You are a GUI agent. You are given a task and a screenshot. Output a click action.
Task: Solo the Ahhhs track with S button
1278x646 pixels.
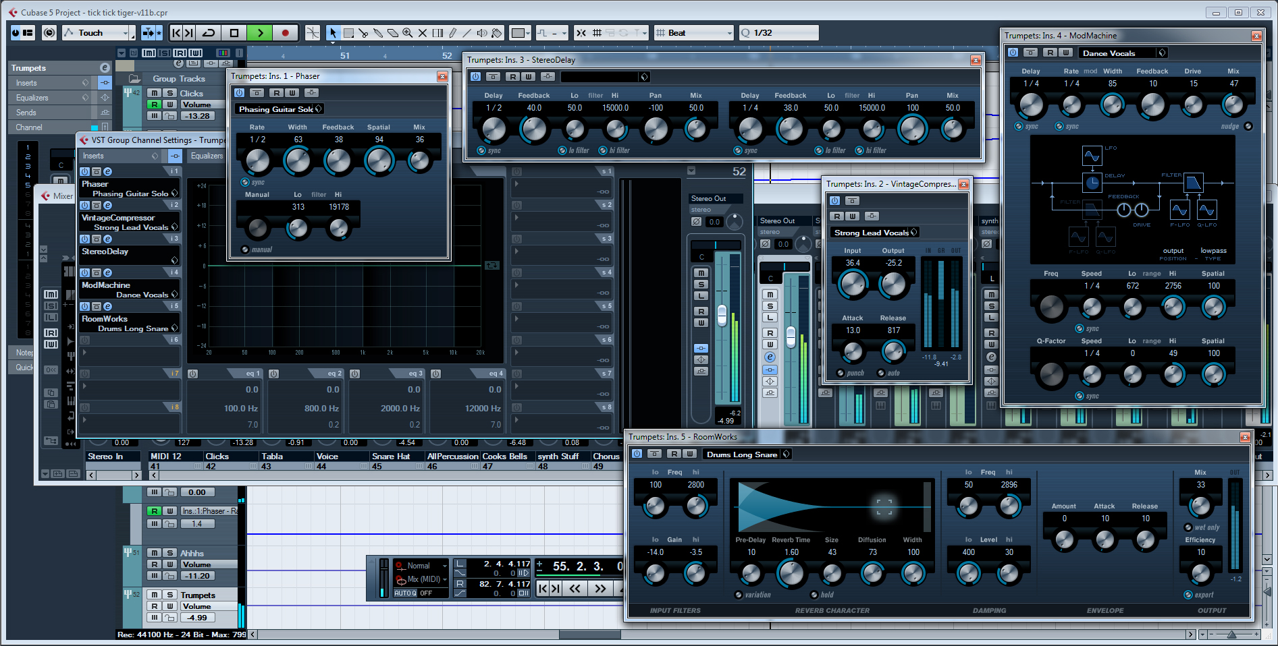point(170,553)
